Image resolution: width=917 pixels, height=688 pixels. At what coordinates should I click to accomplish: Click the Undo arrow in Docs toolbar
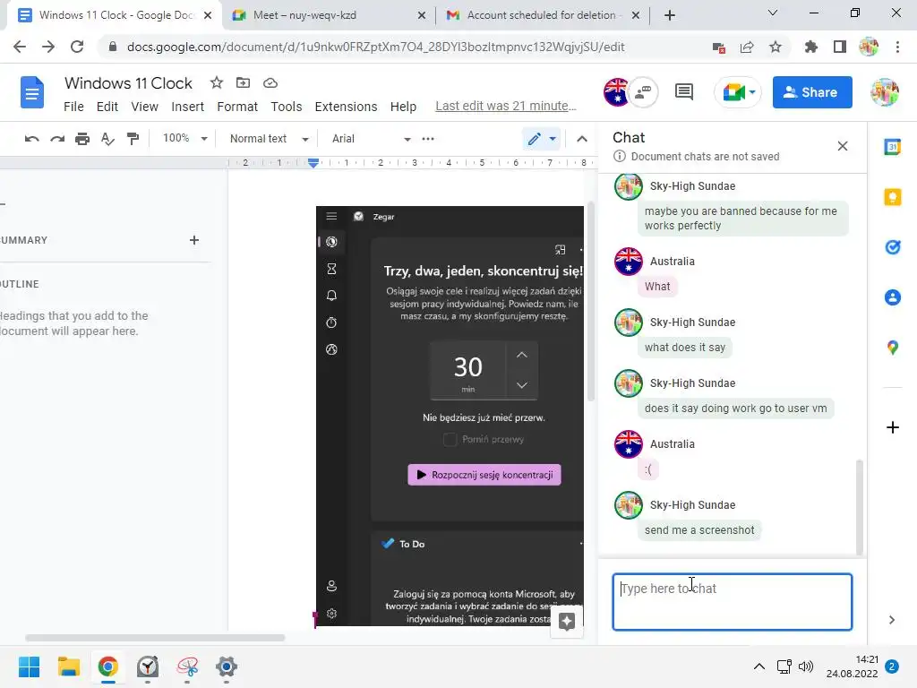tap(31, 139)
